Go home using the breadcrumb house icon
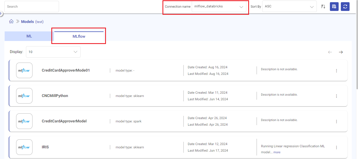 tap(11, 21)
